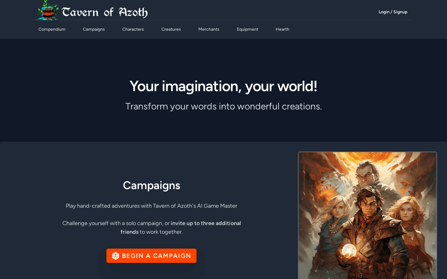
Task: Click the Campaigns section heading
Action: pyautogui.click(x=151, y=185)
